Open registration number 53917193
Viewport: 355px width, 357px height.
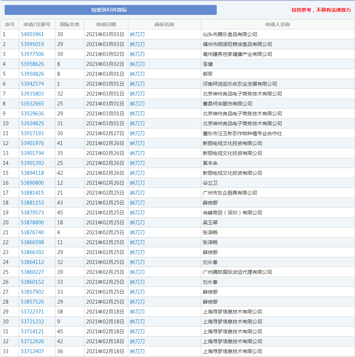click(32, 133)
